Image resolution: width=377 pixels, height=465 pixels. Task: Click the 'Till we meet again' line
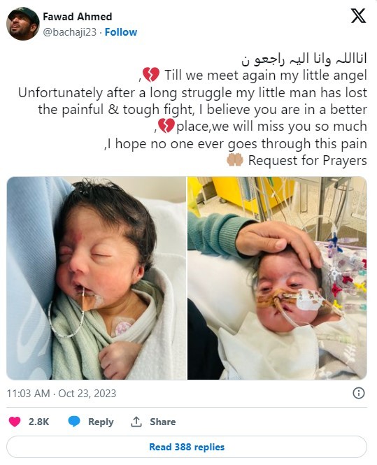[x=266, y=76]
